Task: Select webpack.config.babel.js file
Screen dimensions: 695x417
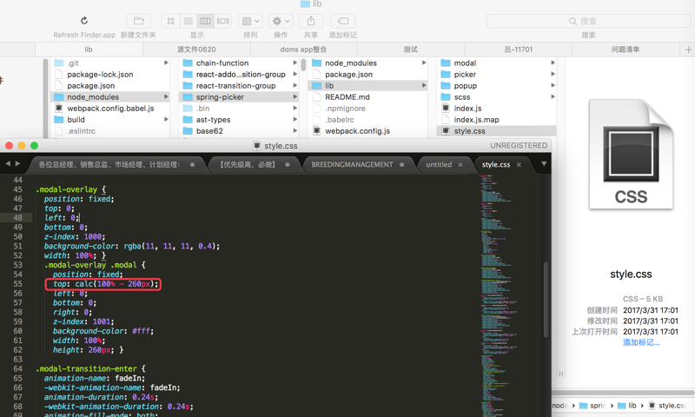Action: (x=110, y=108)
